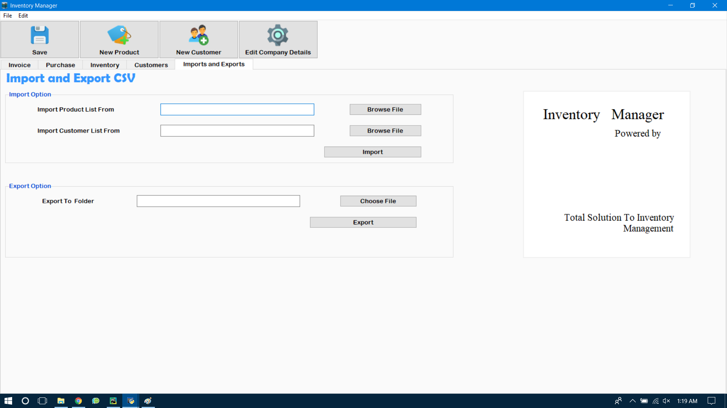
Task: Focus the Import Customer List field
Action: [x=237, y=131]
